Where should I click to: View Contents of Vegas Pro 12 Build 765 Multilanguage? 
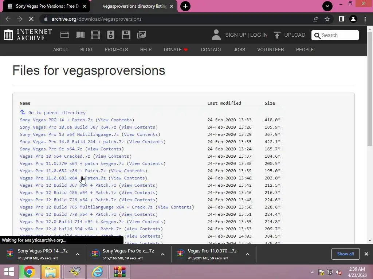click(x=175, y=207)
